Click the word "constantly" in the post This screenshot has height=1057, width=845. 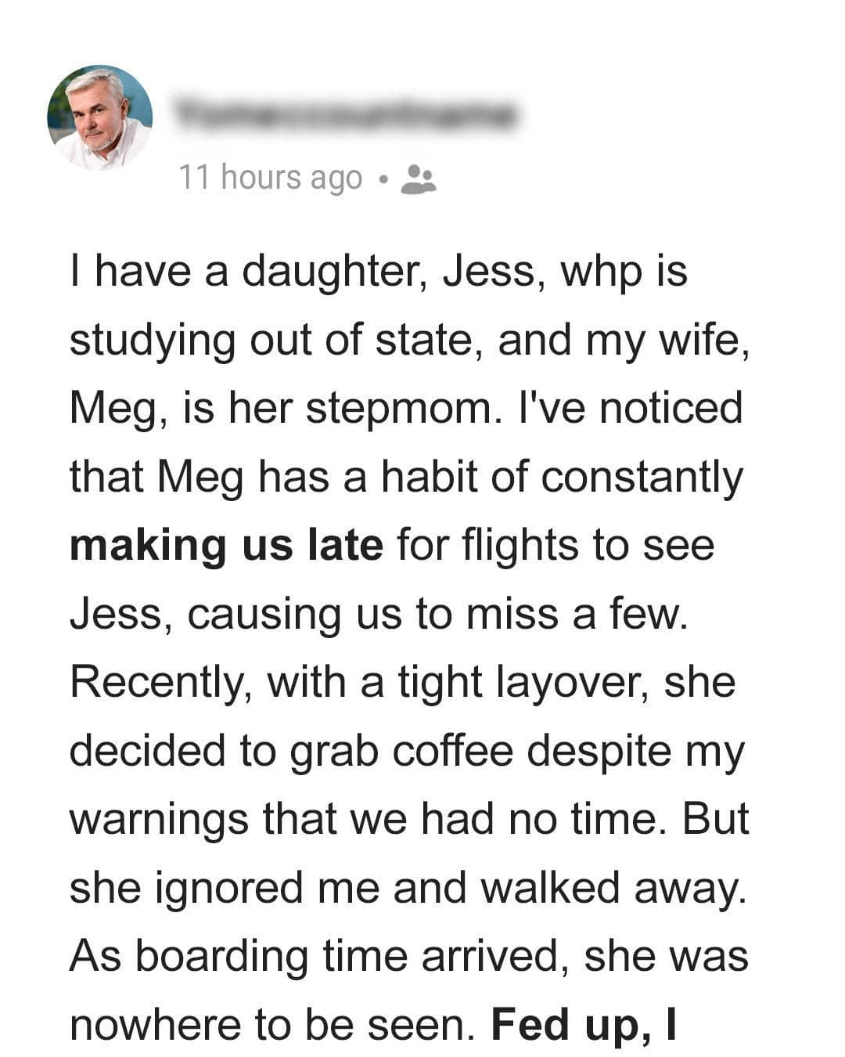[642, 477]
